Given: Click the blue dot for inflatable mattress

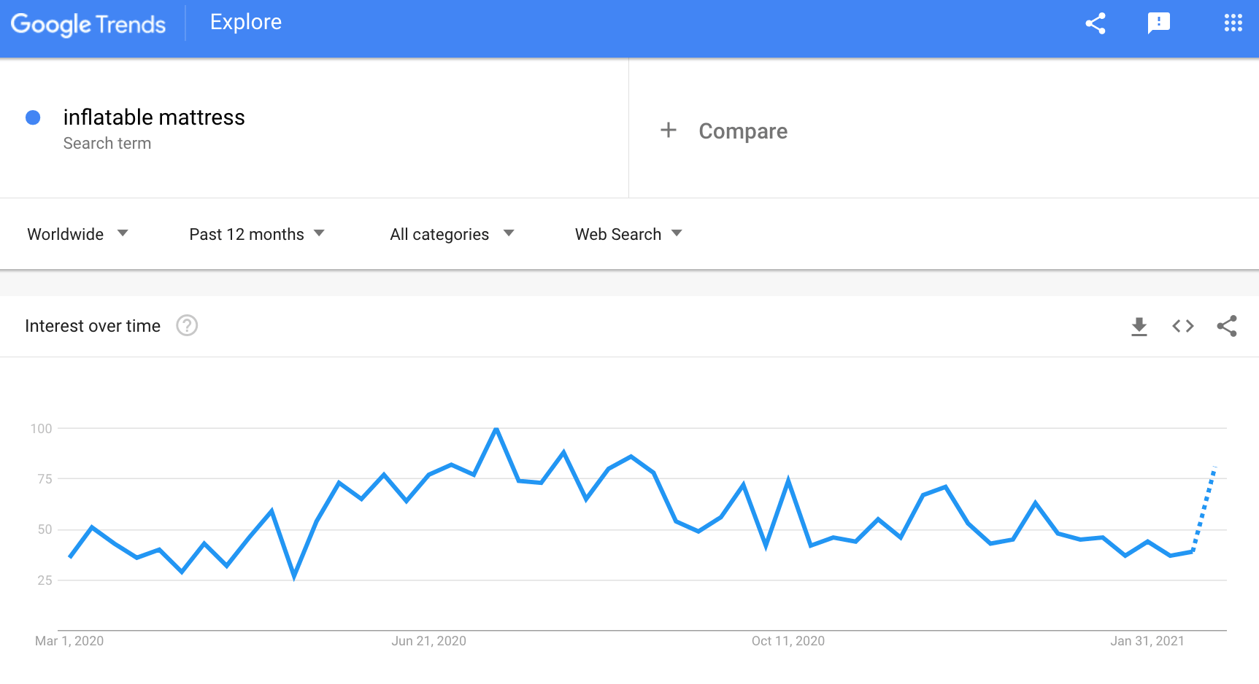Looking at the screenshot, I should pyautogui.click(x=33, y=117).
